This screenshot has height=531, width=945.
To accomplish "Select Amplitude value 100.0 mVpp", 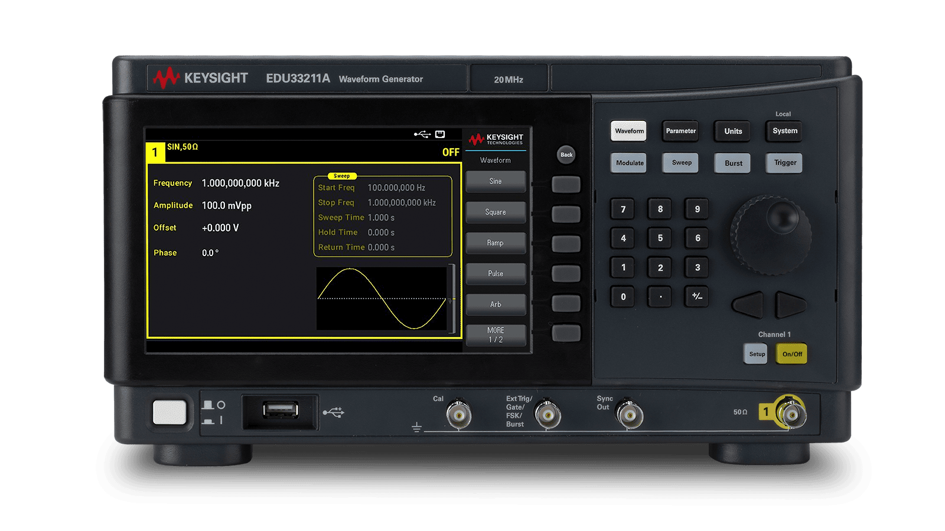I will 227,206.
